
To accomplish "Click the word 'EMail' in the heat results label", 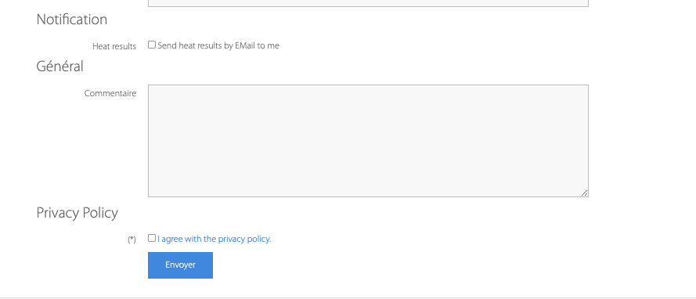I will coord(244,45).
